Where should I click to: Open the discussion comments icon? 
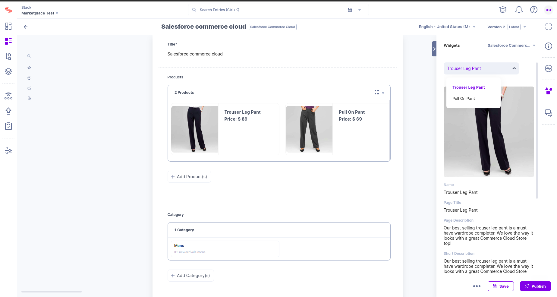tap(549, 113)
